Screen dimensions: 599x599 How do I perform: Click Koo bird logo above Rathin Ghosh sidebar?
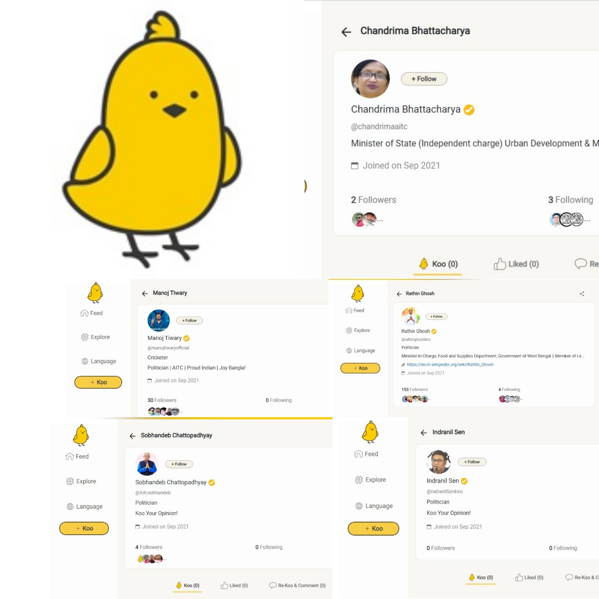(x=358, y=294)
